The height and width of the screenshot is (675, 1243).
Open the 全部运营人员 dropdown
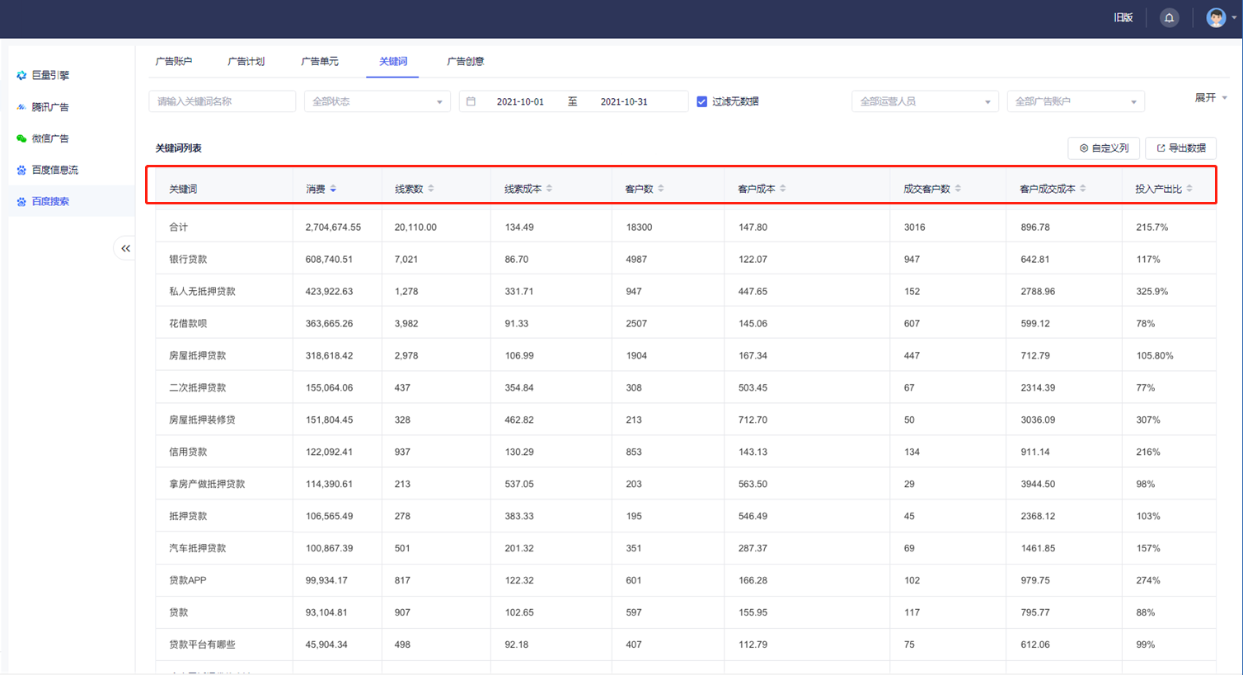[x=926, y=101]
